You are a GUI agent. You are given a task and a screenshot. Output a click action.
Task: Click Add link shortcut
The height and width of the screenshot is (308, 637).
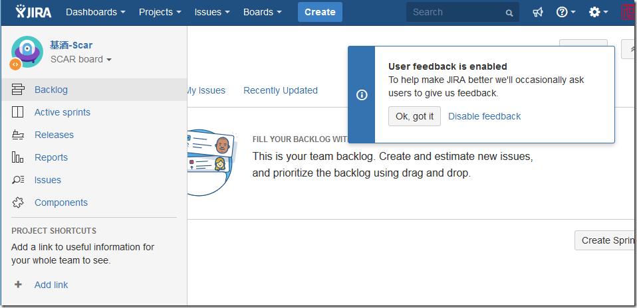51,285
